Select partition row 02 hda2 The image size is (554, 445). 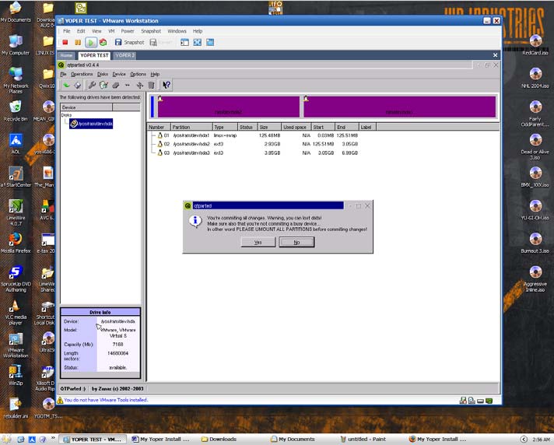coord(254,144)
